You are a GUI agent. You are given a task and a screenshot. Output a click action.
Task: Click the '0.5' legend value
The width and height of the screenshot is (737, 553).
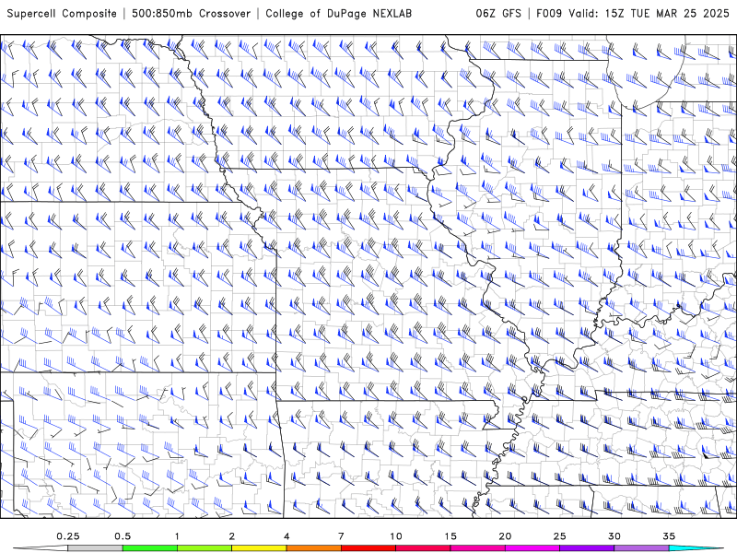point(123,536)
